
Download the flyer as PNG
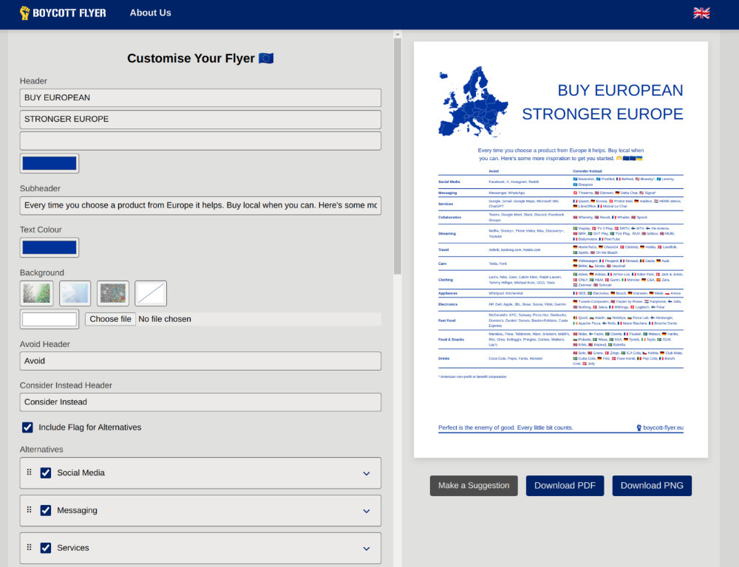click(x=652, y=486)
